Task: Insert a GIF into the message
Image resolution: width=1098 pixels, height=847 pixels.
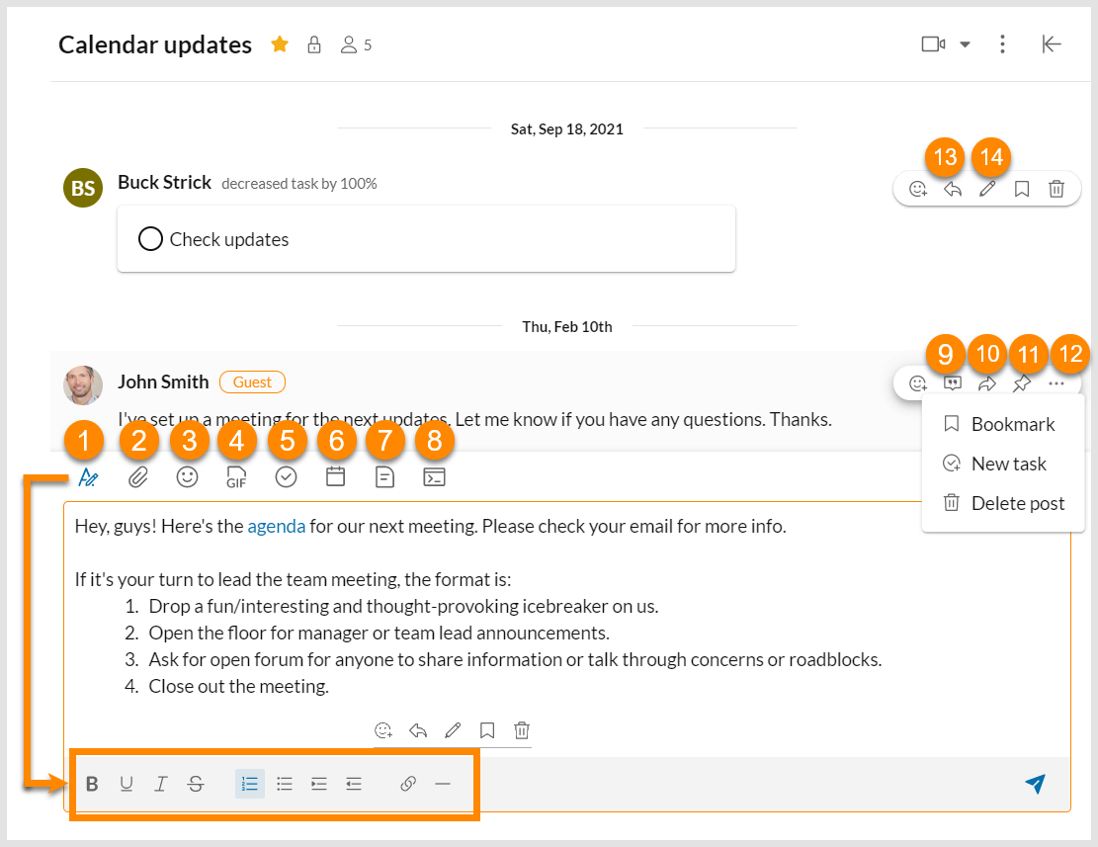Action: 236,476
